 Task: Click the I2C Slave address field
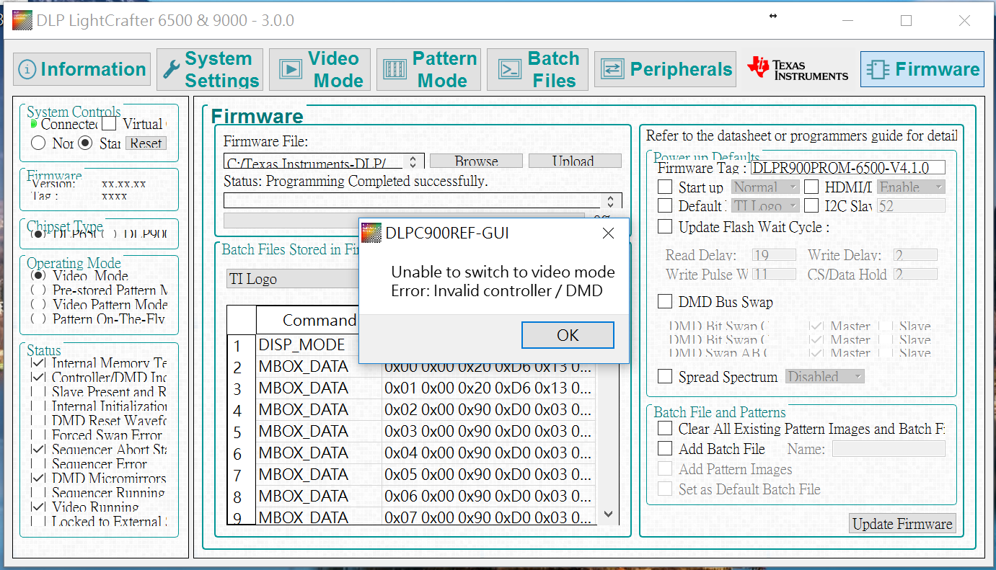click(911, 206)
